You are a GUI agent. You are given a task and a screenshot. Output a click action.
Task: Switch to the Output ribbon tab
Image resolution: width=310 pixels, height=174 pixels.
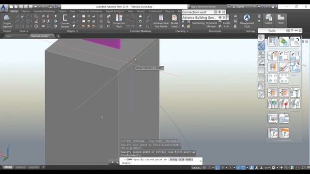(x=62, y=11)
